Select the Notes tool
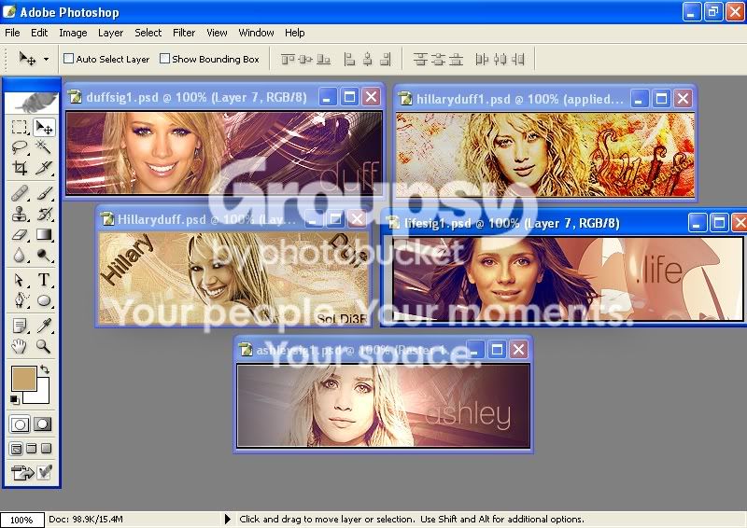The height and width of the screenshot is (528, 747). [x=20, y=326]
